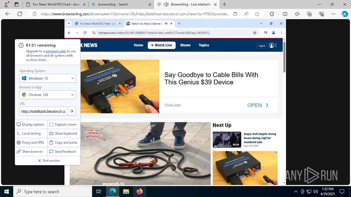Open Fox News account user icon
Viewport: 351px width, 197px height.
(x=271, y=45)
